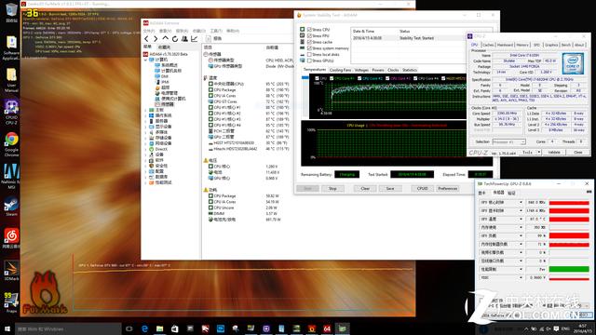Click the Up-level arrow in AIDA64 toolbar
This screenshot has height=335, width=596.
165,38
